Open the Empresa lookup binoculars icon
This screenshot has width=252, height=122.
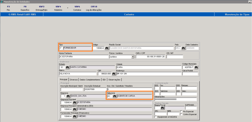click(x=68, y=96)
